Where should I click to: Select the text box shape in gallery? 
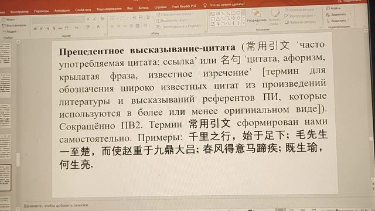pyautogui.click(x=213, y=13)
